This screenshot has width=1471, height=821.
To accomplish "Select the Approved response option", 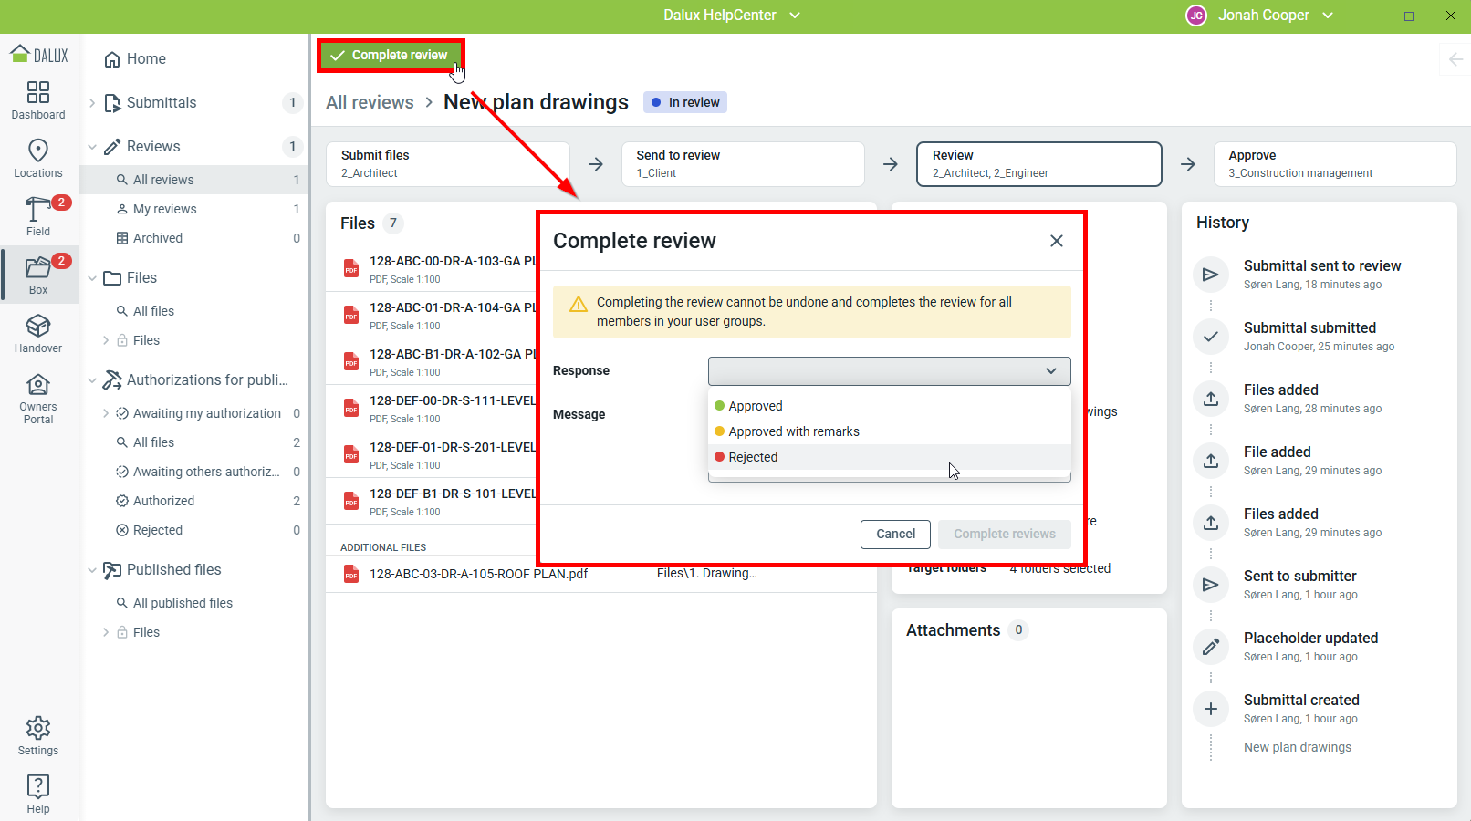I will click(x=755, y=406).
